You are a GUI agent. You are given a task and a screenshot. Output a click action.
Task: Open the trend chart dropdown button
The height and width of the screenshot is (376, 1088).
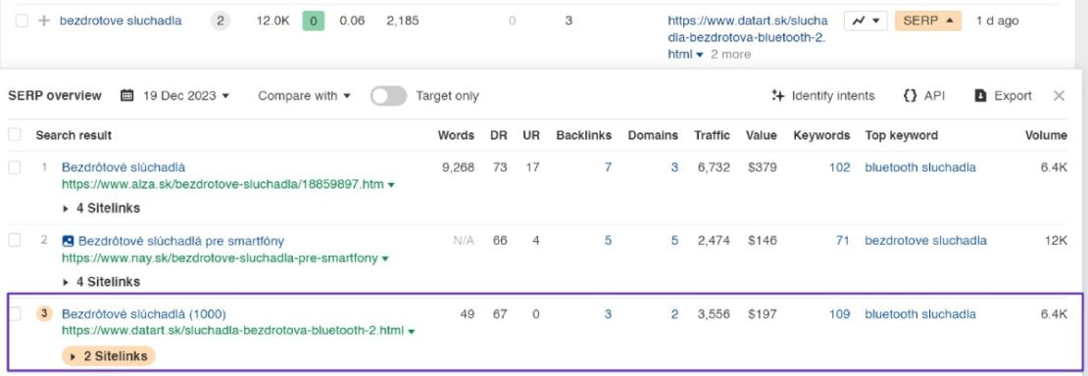[865, 21]
